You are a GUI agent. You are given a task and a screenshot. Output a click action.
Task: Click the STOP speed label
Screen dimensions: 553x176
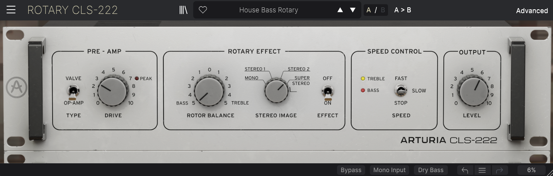401,103
